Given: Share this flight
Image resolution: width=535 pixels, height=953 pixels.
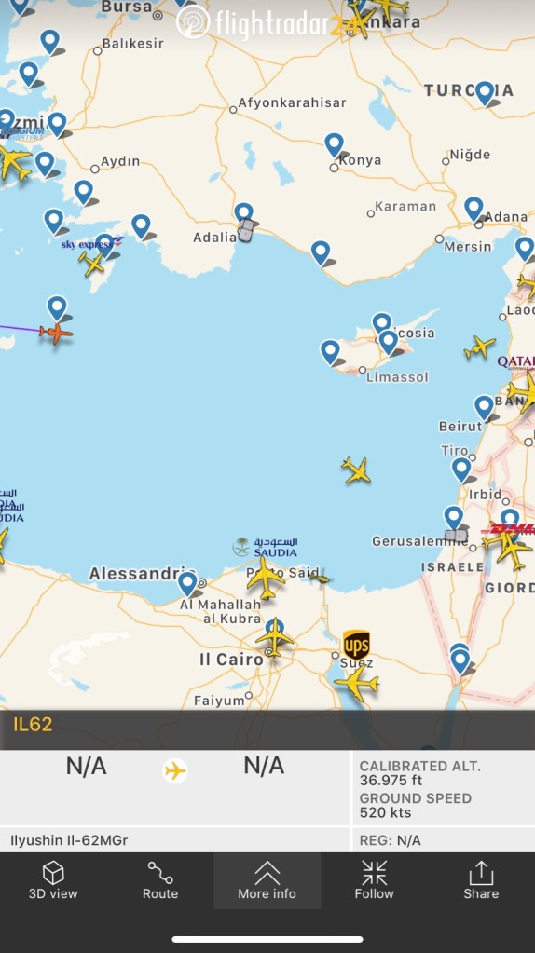Looking at the screenshot, I should 481,880.
